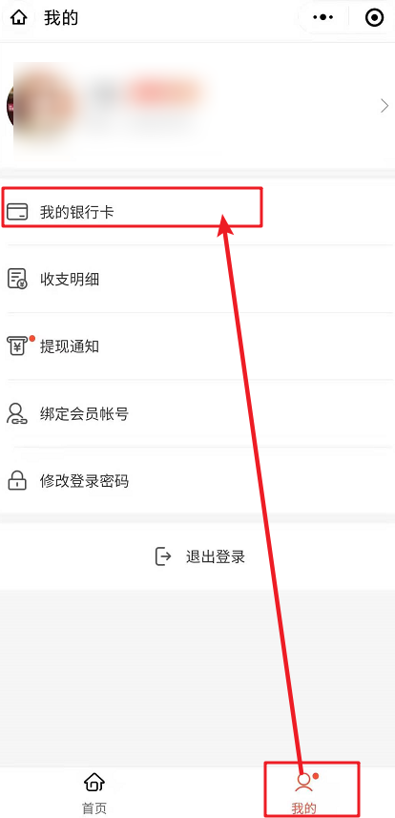
Task: Select 提现通知 list item
Action: pyautogui.click(x=197, y=346)
